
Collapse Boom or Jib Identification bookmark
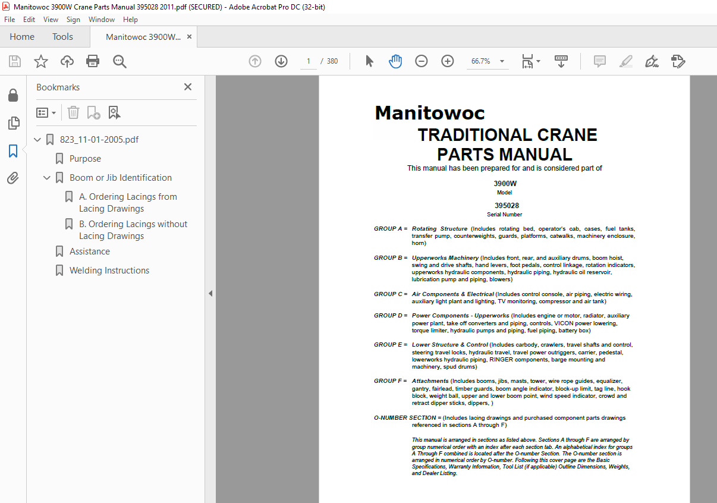click(x=48, y=178)
